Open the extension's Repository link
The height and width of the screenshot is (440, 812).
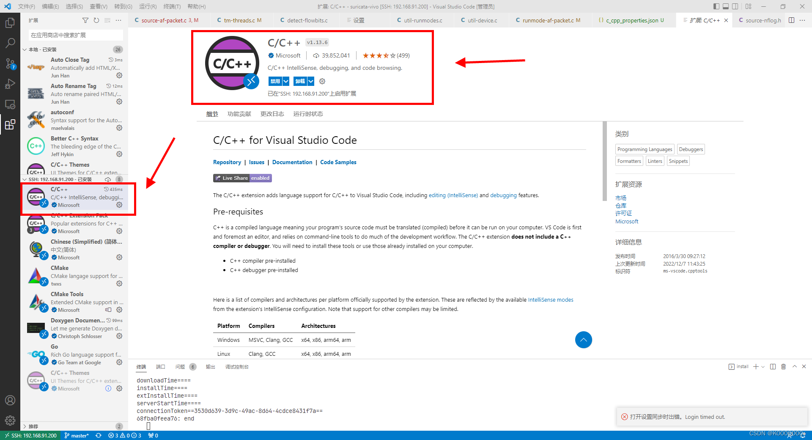pos(227,162)
